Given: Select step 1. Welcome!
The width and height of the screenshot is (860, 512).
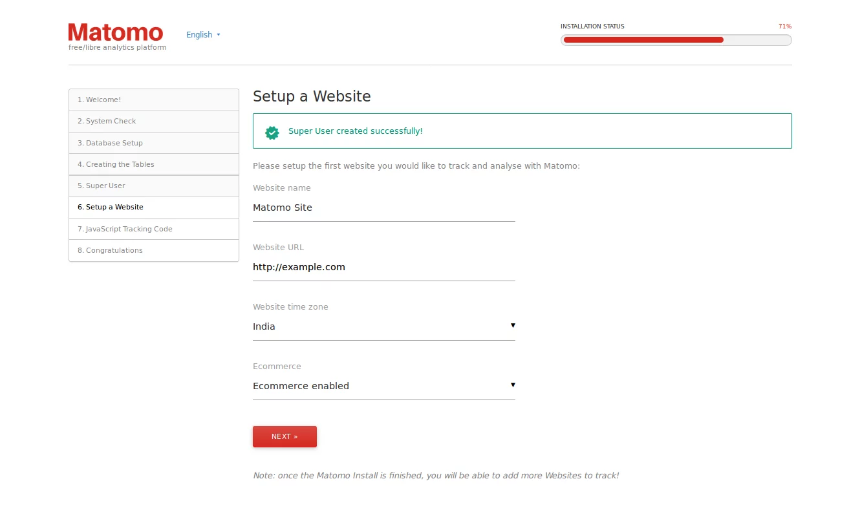Looking at the screenshot, I should 154,100.
